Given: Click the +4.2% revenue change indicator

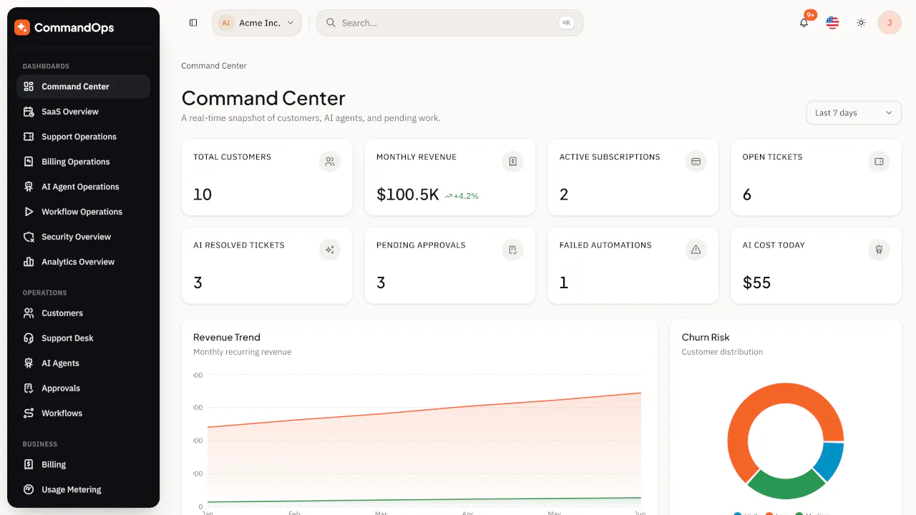Looking at the screenshot, I should pos(462,196).
